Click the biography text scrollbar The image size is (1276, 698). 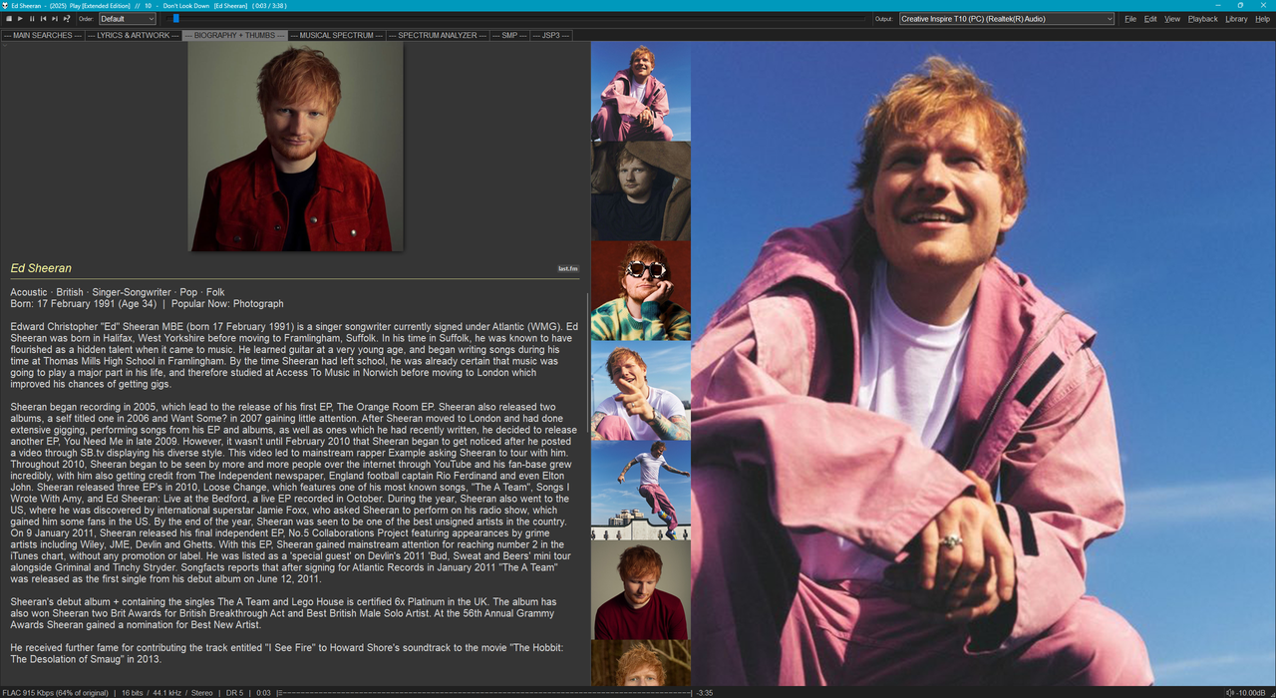pos(587,364)
